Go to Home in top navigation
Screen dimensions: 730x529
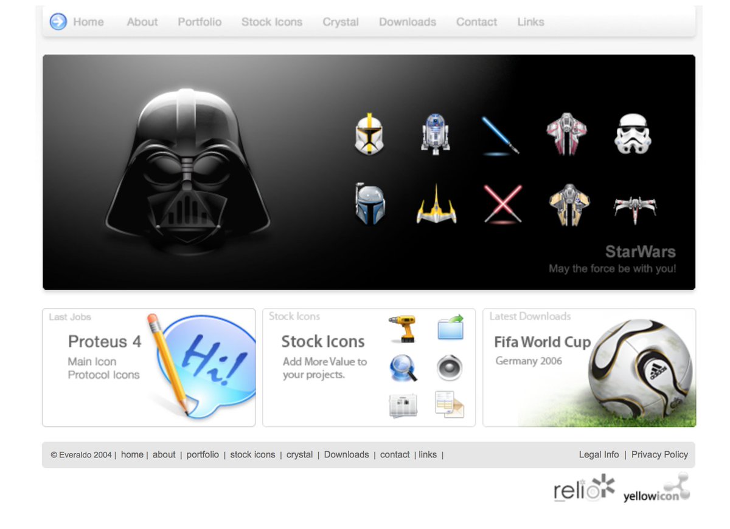[89, 22]
